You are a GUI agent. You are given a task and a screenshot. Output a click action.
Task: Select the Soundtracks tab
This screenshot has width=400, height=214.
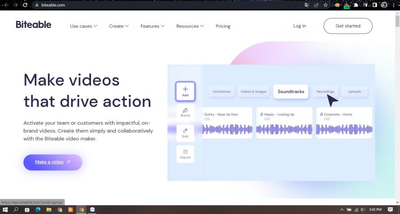coord(291,92)
